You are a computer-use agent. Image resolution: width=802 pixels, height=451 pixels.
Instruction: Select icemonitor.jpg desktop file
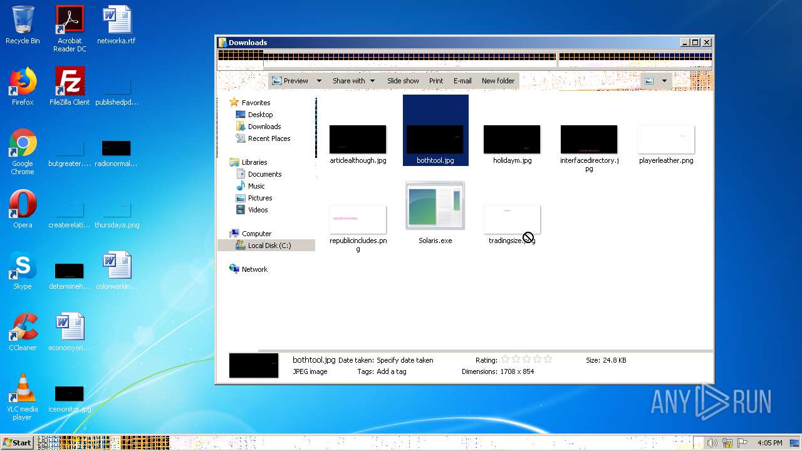click(x=70, y=399)
